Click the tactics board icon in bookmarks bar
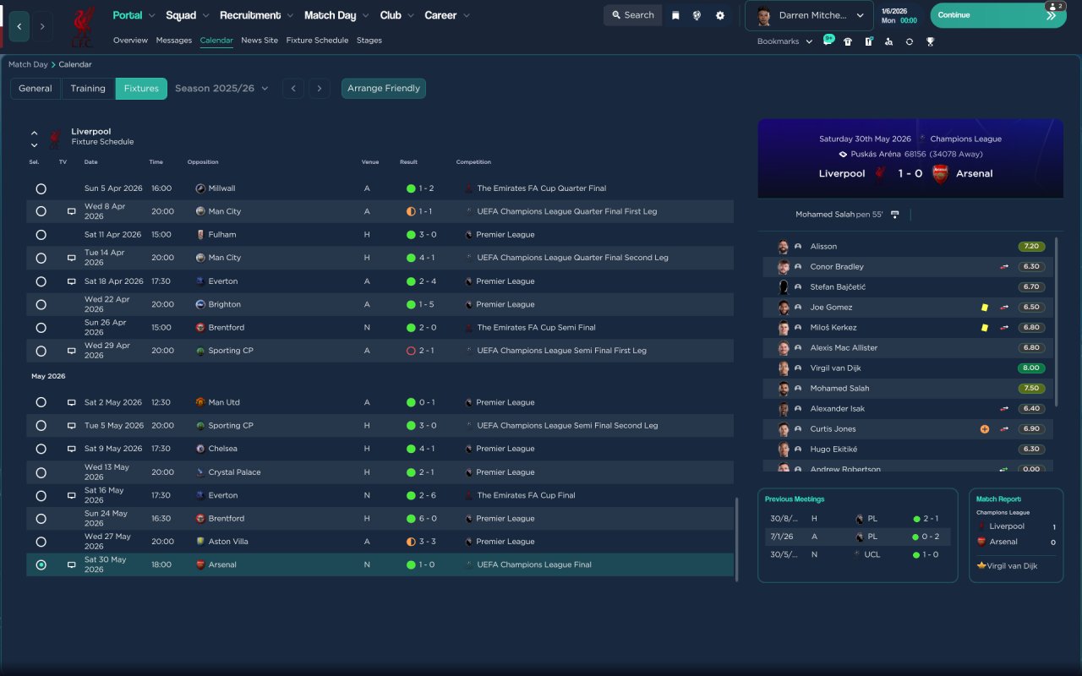This screenshot has height=676, width=1082. click(x=868, y=41)
